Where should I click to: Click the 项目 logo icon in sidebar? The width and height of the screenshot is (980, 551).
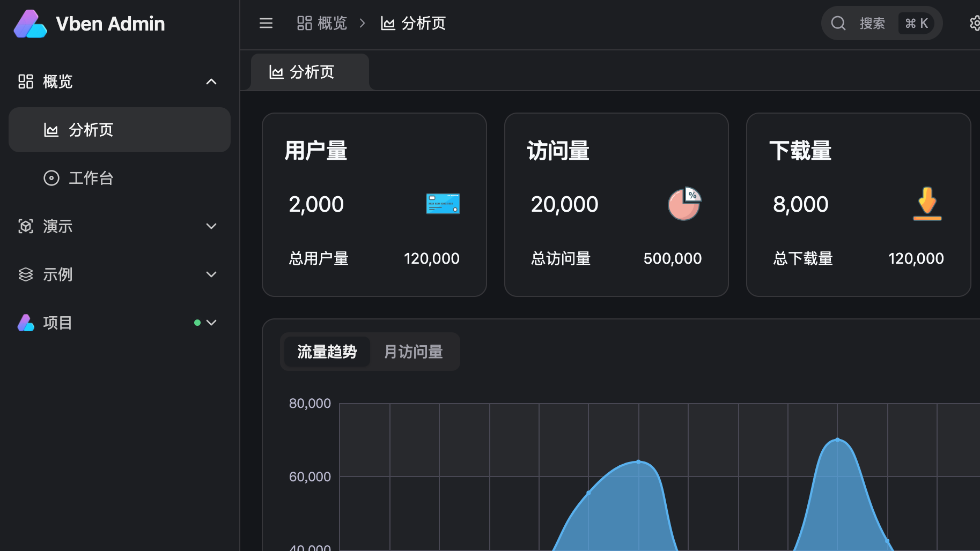coord(26,323)
